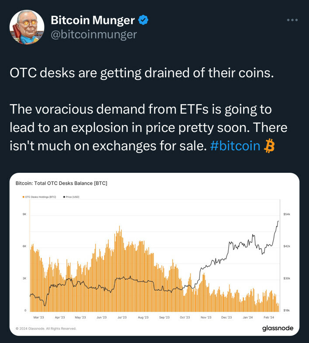Select the Feb '24 x-axis label
The image size is (309, 343).
coord(269,318)
